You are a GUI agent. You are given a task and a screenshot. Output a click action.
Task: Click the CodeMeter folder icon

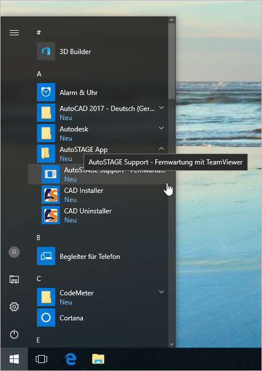[x=46, y=297]
